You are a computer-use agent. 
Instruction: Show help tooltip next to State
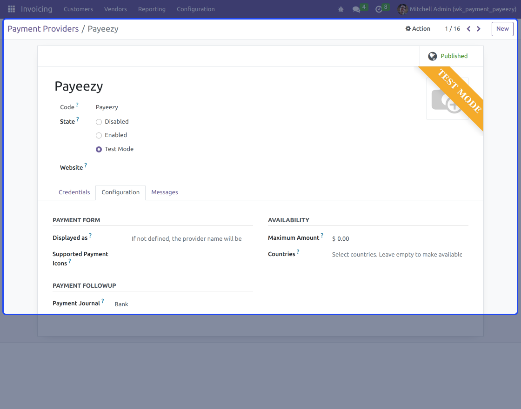click(77, 119)
